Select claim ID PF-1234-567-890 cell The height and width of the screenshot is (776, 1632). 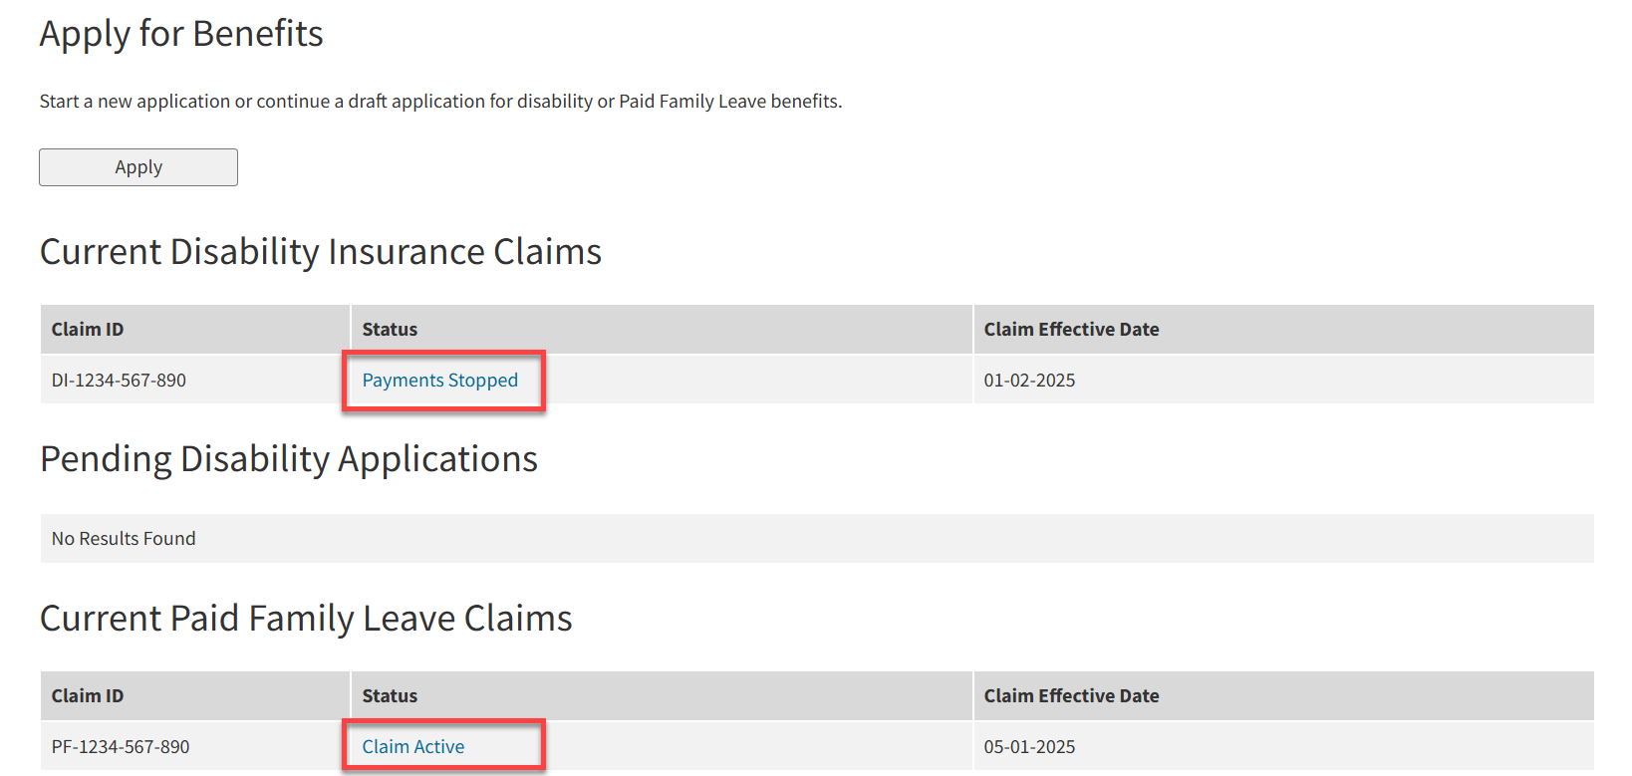click(x=121, y=747)
